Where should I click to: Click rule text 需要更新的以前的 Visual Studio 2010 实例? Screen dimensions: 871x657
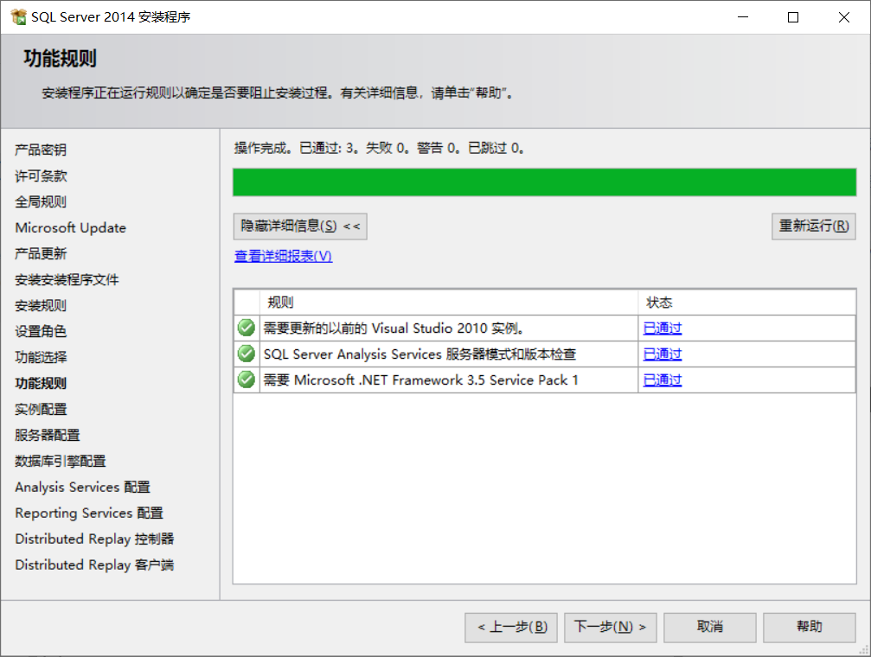(394, 328)
